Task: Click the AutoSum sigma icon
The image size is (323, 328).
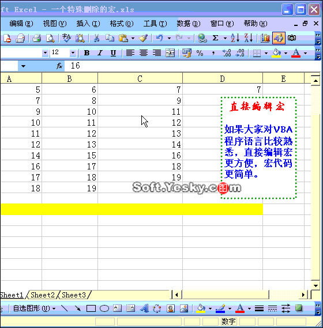Action: click(215, 38)
